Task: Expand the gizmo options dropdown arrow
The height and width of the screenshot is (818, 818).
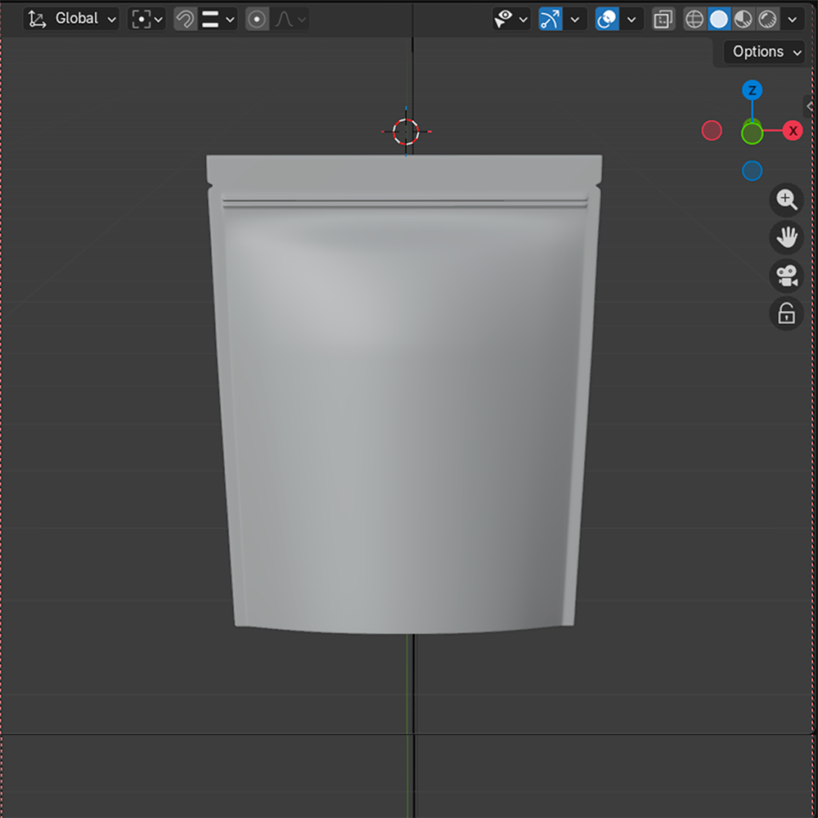Action: click(575, 20)
